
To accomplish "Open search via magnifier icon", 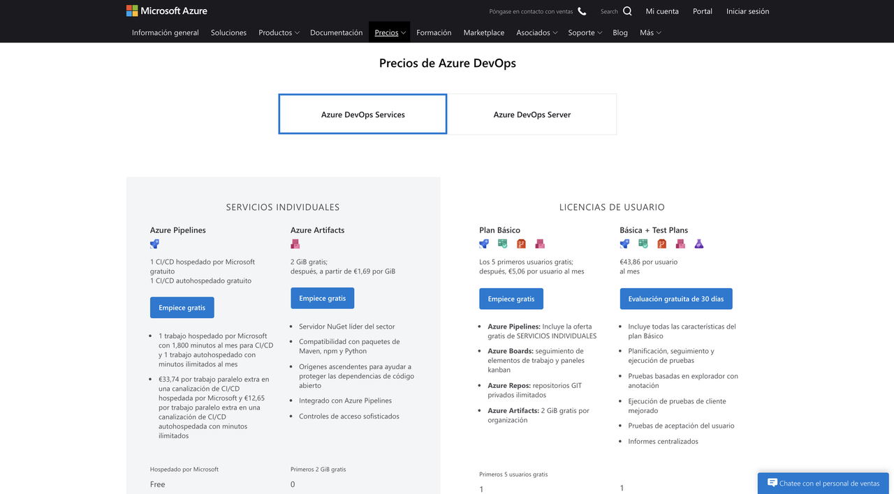I will 627,11.
